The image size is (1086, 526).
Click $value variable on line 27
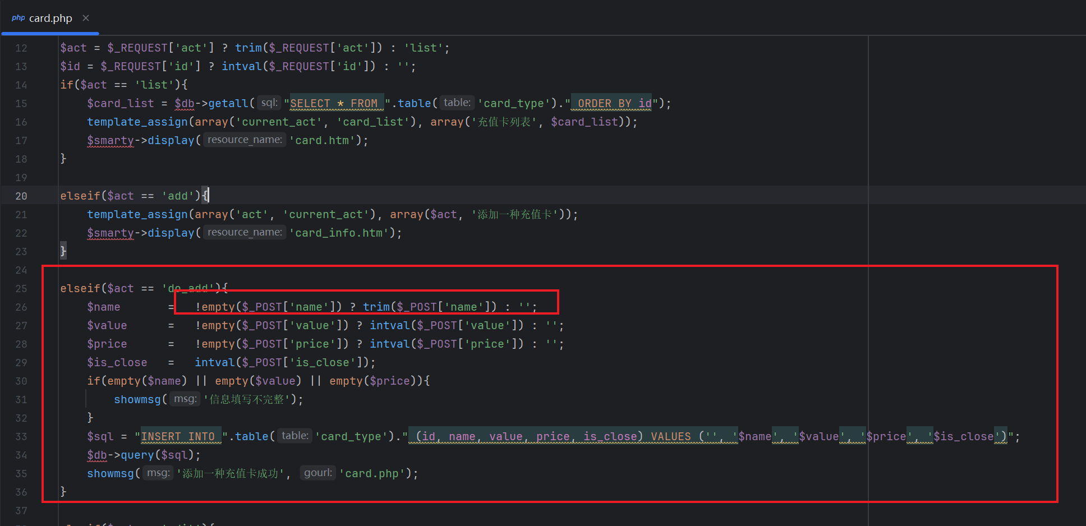(107, 326)
